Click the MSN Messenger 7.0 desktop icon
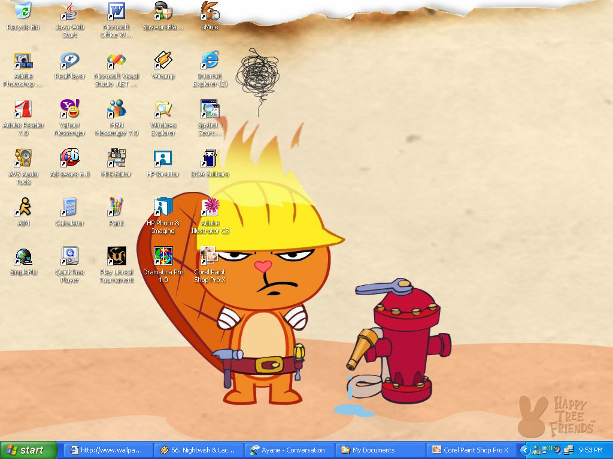 pyautogui.click(x=117, y=118)
